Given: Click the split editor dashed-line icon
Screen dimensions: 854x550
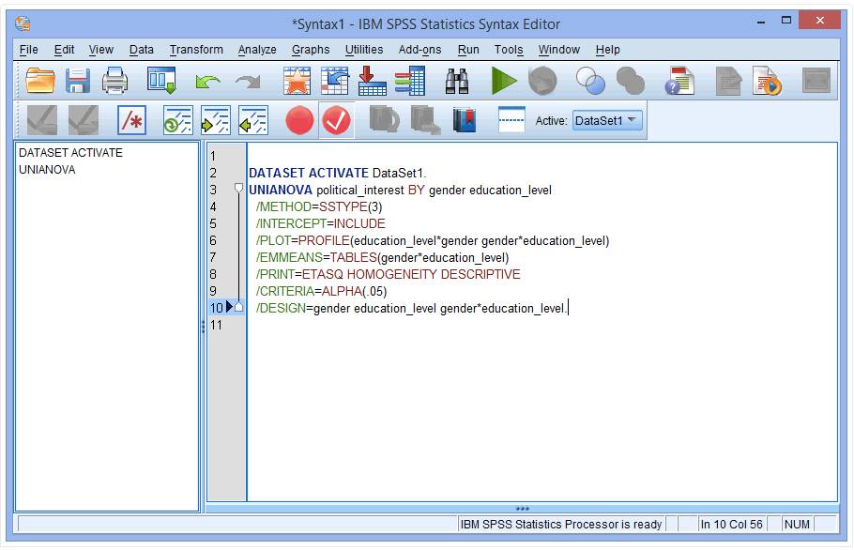Looking at the screenshot, I should tap(511, 119).
